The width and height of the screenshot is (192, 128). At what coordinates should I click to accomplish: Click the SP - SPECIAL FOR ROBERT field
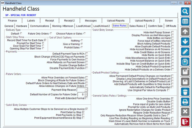tap(90, 15)
